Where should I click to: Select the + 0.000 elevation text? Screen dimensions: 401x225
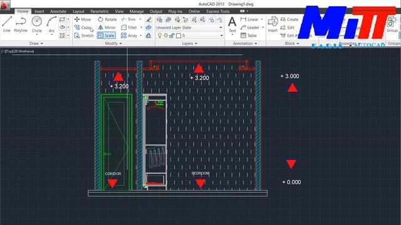click(x=291, y=182)
